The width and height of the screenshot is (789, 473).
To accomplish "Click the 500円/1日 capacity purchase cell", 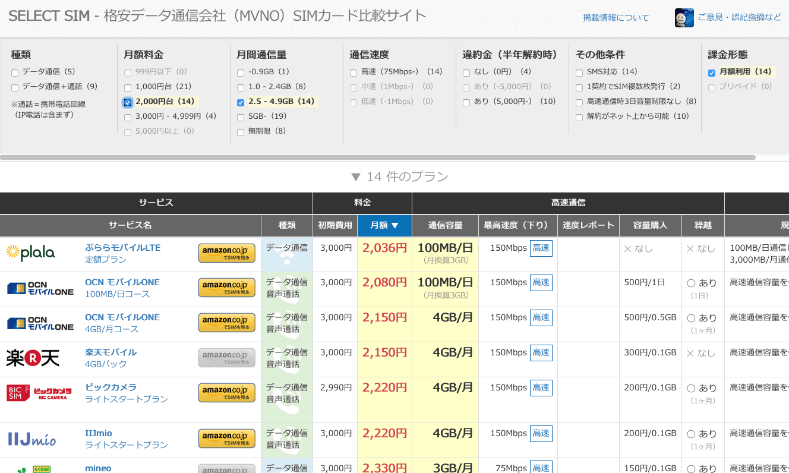I will [651, 289].
